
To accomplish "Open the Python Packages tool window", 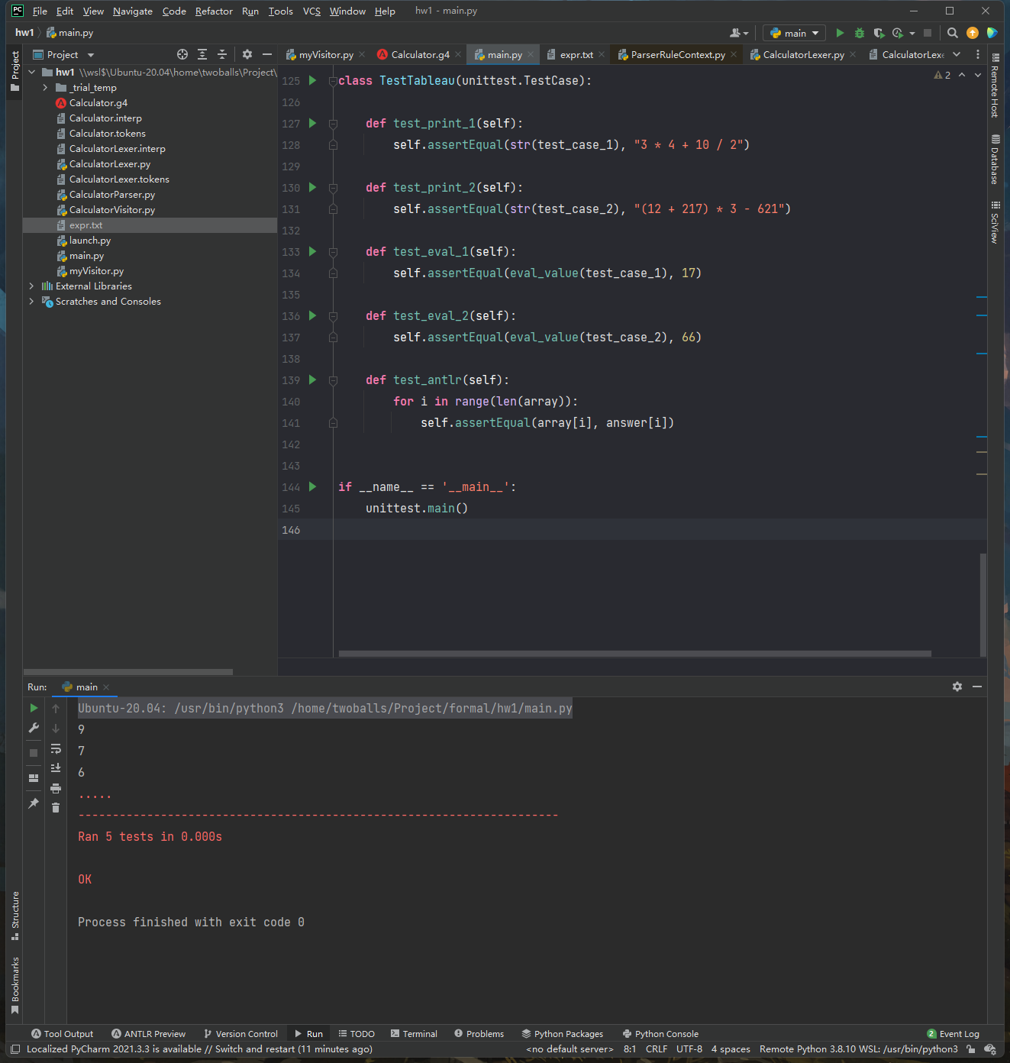I will pyautogui.click(x=562, y=1034).
